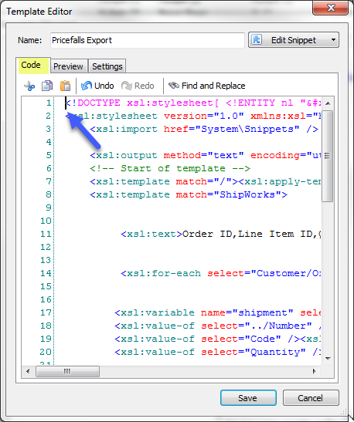Click the Name field with Pricefalls Export
354x422 pixels.
(x=147, y=40)
